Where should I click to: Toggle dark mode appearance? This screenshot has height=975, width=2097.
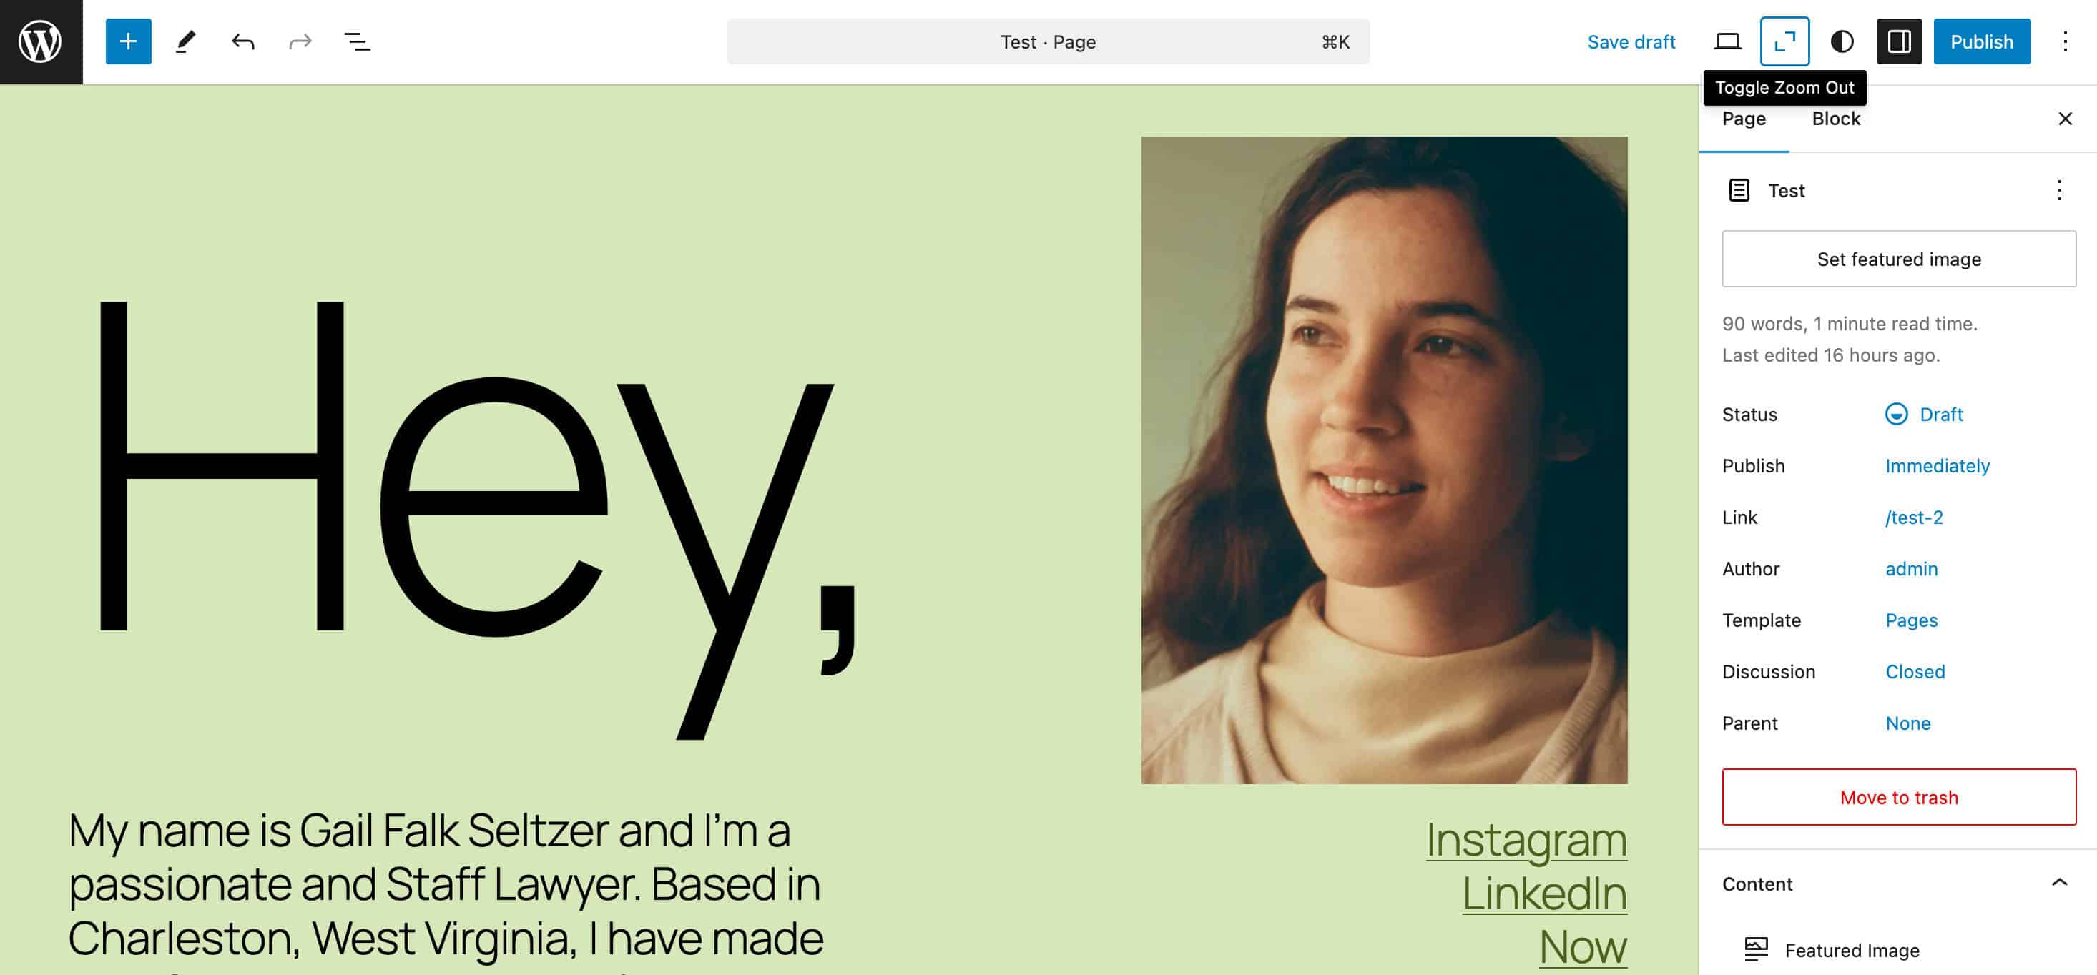1843,41
